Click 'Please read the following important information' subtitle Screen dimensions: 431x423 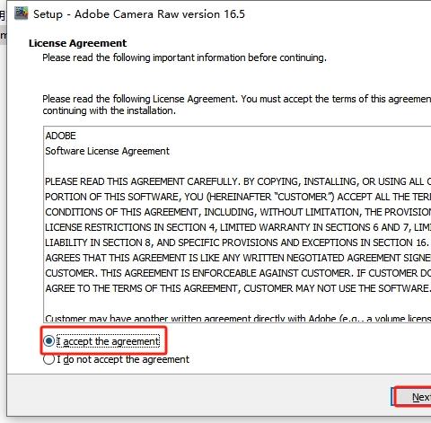pyautogui.click(x=184, y=57)
